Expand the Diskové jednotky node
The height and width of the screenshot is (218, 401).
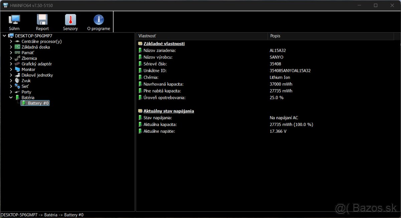click(10, 75)
